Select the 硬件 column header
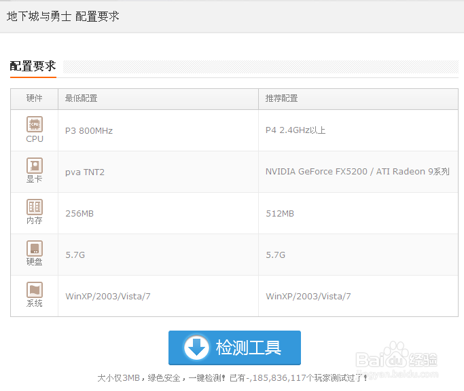Image resolution: width=464 pixels, height=391 pixels. pyautogui.click(x=35, y=98)
